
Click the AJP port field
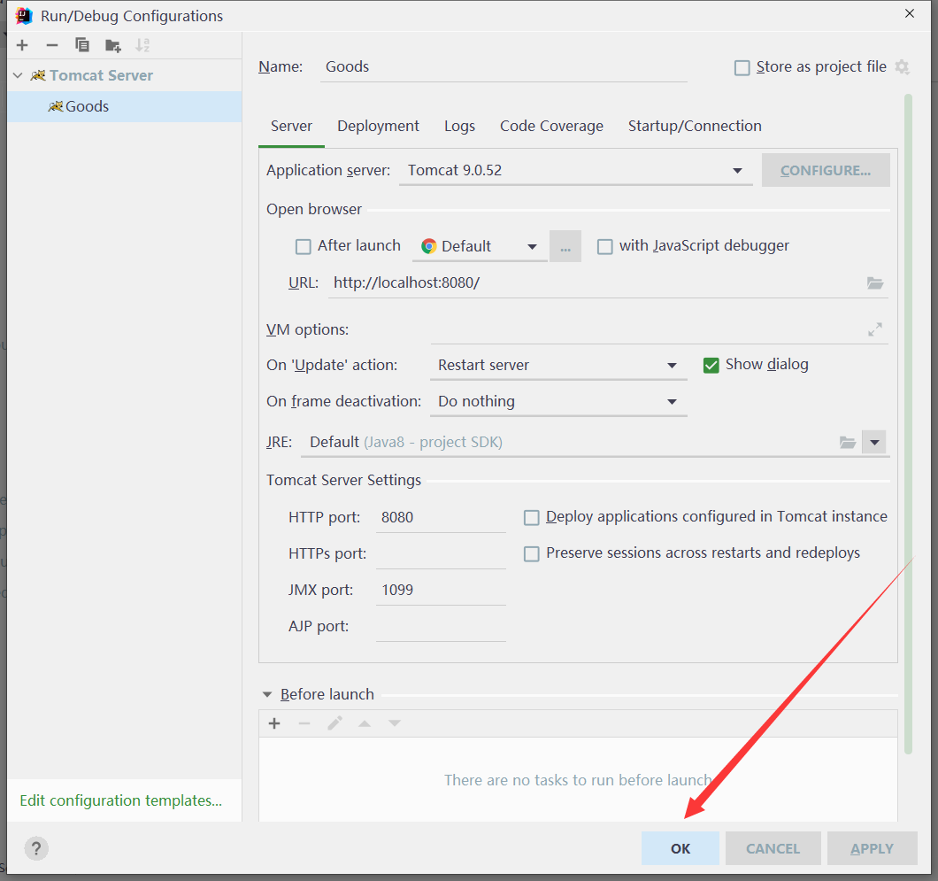coord(441,627)
